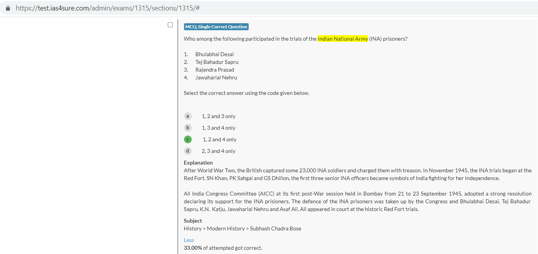Click the Bhulabhai Desai list item
Image resolution: width=538 pixels, height=254 pixels.
coord(214,54)
